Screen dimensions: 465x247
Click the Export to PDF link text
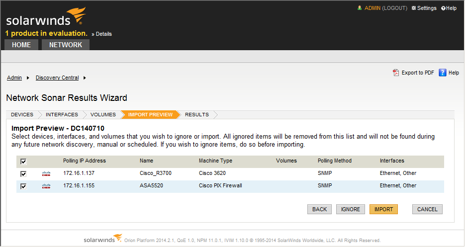pos(418,73)
